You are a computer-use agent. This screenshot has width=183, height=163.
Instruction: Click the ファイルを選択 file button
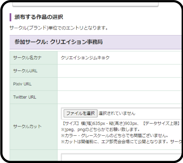81,113
